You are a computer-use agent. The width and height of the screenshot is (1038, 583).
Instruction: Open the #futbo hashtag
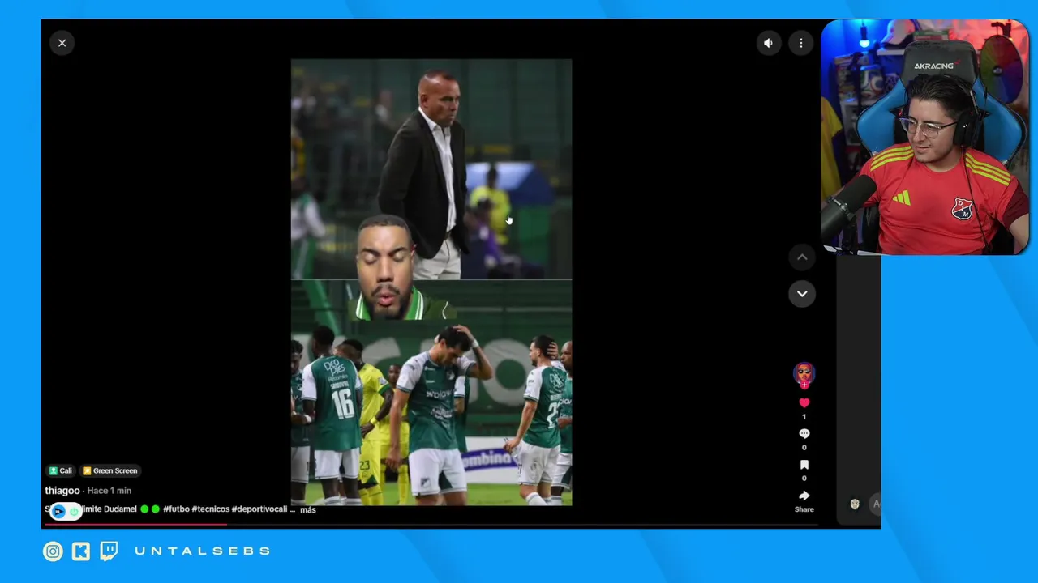(x=176, y=509)
